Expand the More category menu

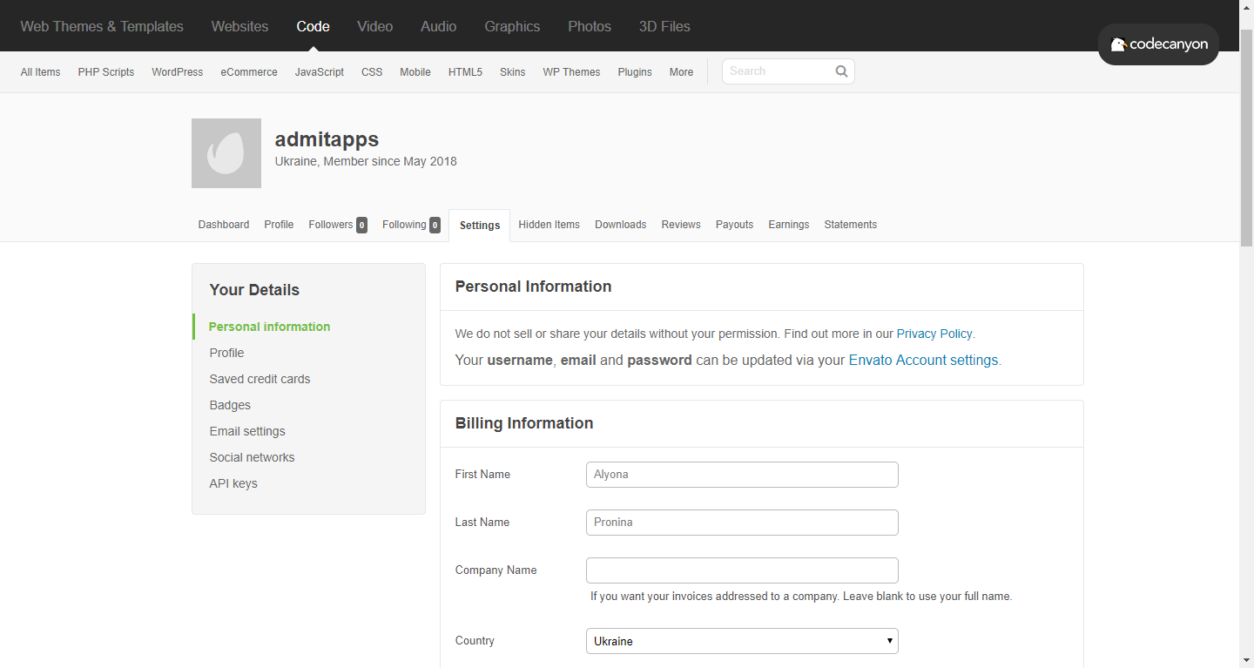[x=681, y=71]
